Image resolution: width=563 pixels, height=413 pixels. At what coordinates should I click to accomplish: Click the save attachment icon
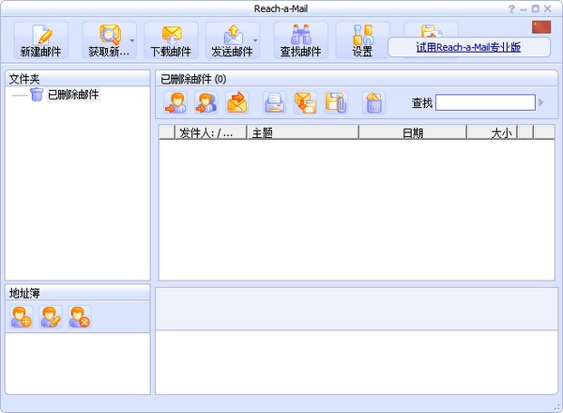point(335,102)
